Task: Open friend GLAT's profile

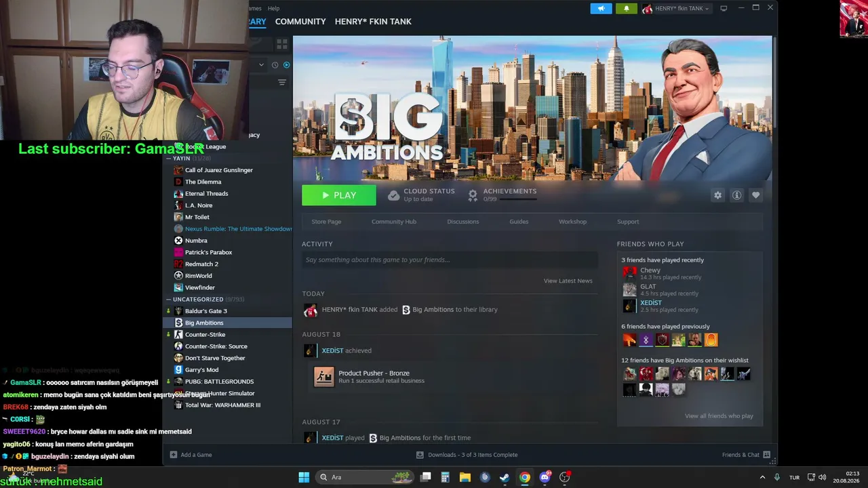Action: coord(648,287)
